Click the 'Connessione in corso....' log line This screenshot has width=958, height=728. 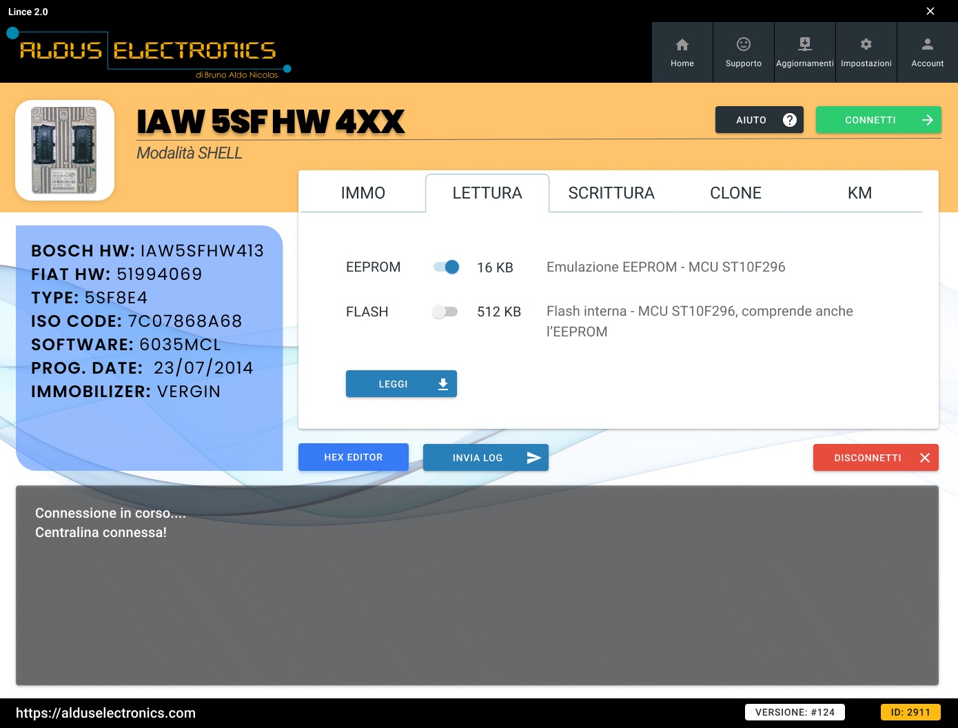coord(110,513)
